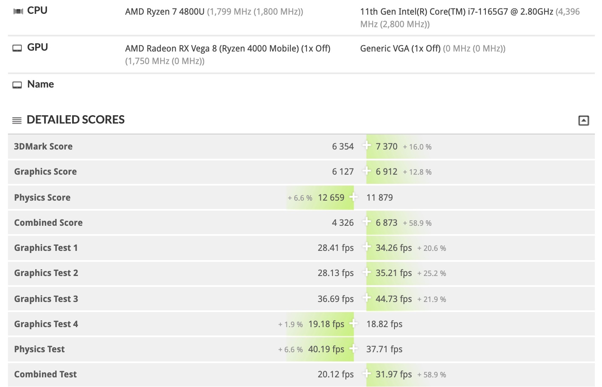Click the plus icon in Combined Score row
The image size is (602, 387).
click(x=366, y=222)
